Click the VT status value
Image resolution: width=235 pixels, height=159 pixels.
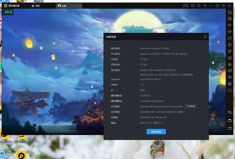tap(142, 90)
